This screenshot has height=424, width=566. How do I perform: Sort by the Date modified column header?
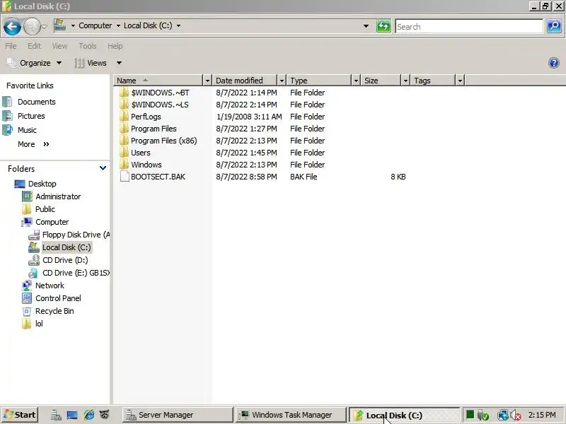click(x=245, y=81)
